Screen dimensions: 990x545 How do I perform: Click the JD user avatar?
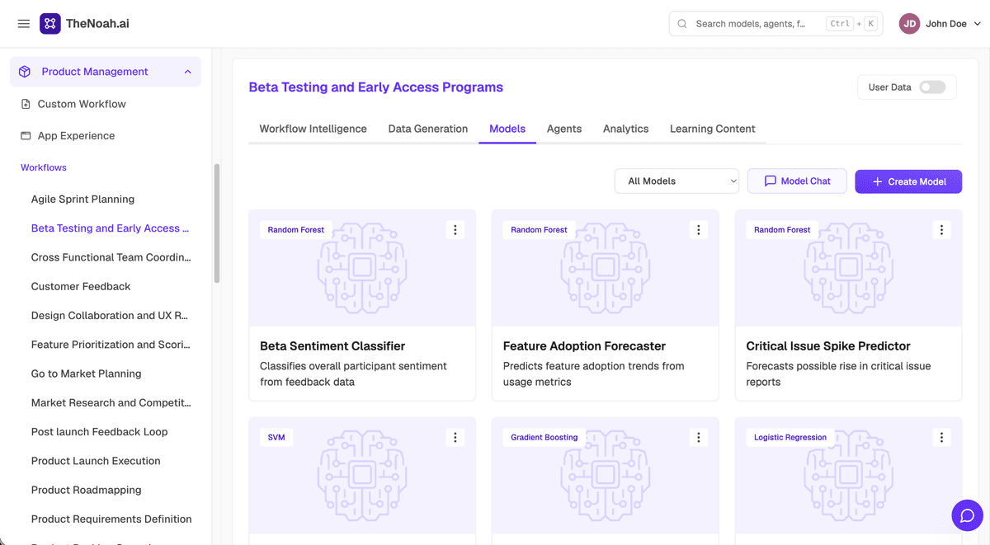click(x=910, y=24)
